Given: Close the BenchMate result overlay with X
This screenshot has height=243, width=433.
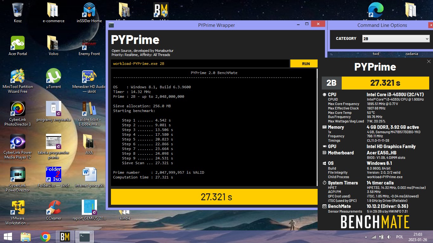Looking at the screenshot, I should [x=429, y=61].
